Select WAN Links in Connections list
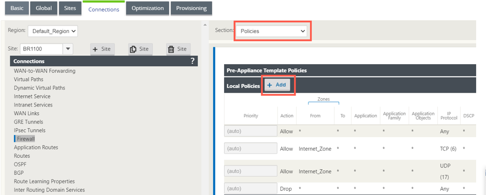486x195 pixels. tap(27, 113)
